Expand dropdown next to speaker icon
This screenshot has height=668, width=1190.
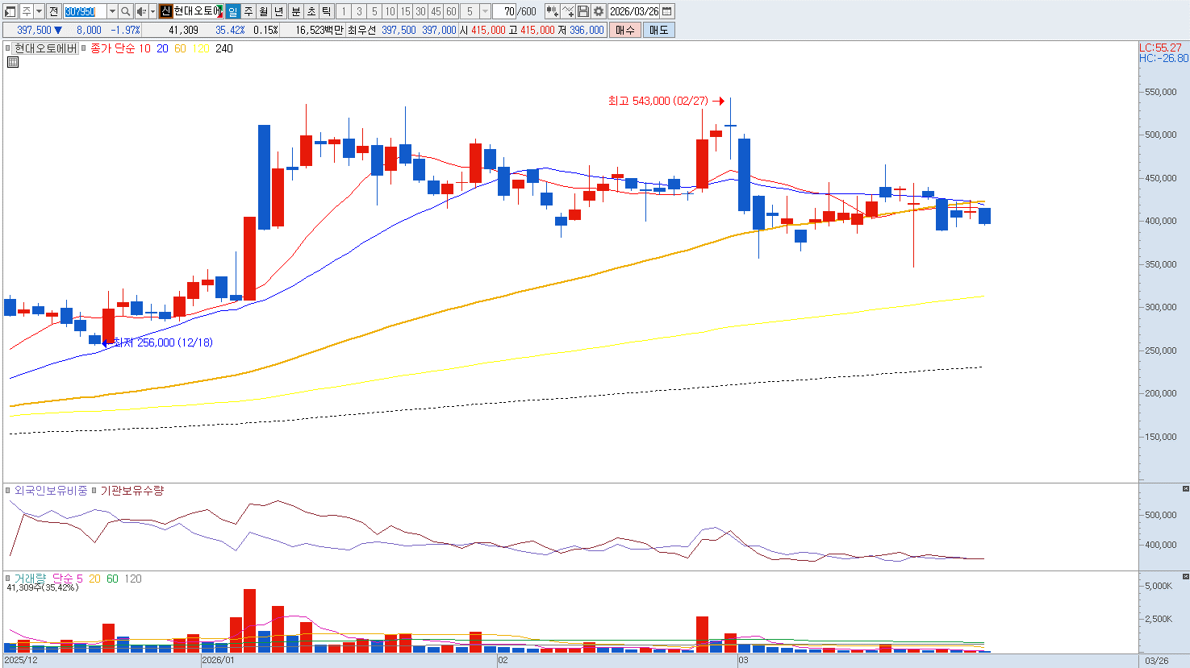click(152, 11)
